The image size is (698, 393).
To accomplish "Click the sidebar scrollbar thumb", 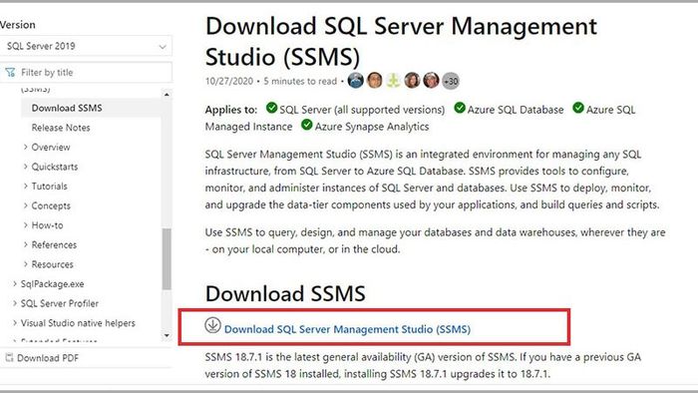I will pos(167,258).
